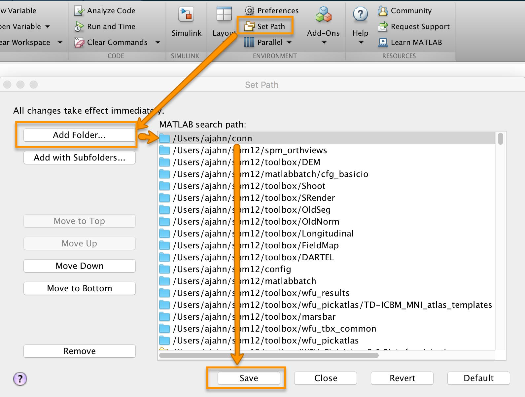Click folder icon beside matlabbatch/cfg_basicio path
Screen dimensions: 525x397
[164, 174]
